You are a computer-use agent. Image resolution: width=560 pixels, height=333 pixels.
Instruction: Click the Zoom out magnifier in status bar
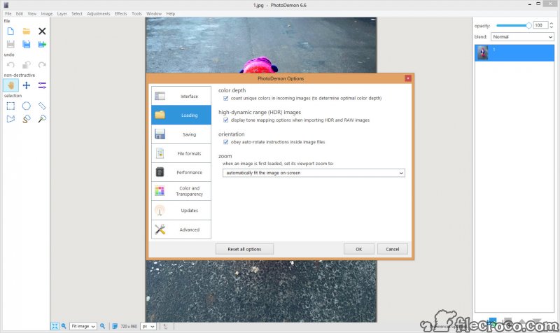point(64,326)
